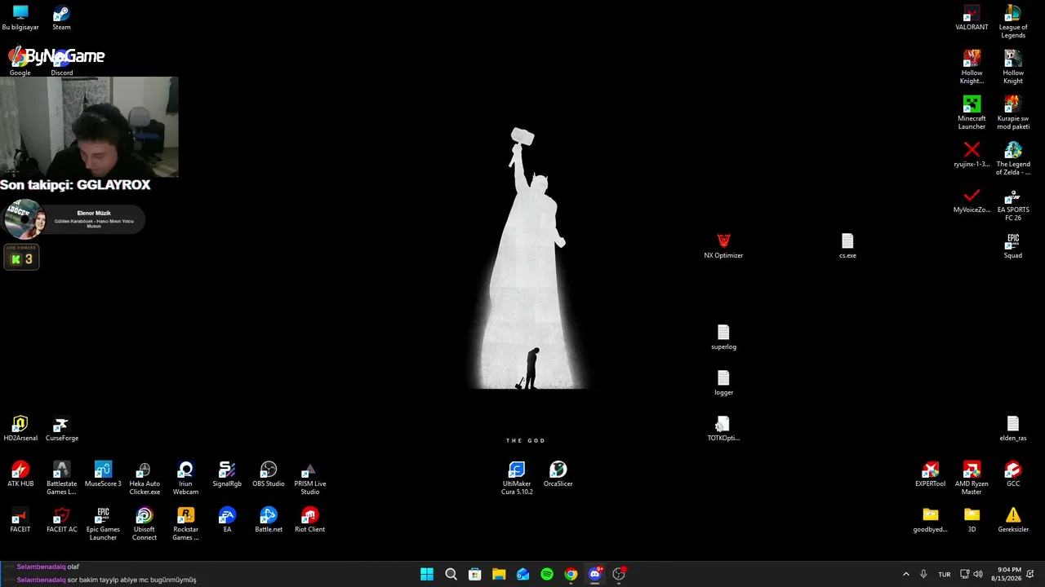The height and width of the screenshot is (587, 1045).
Task: Open the notification center bell
Action: (x=1030, y=574)
